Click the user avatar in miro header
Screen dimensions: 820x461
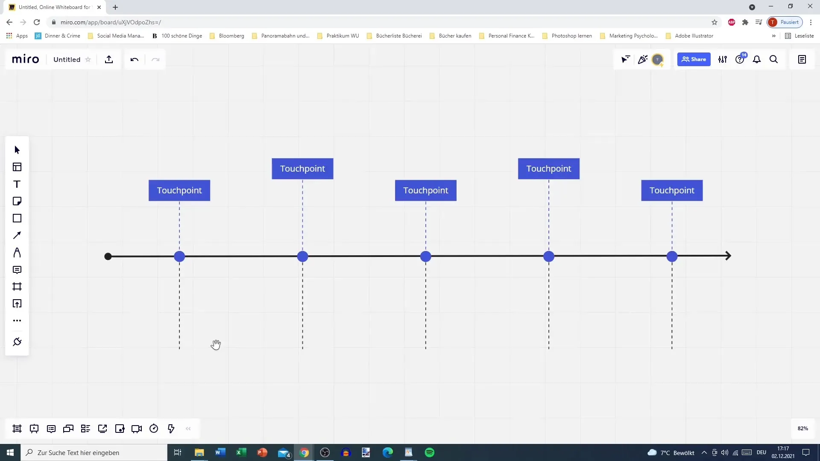tap(658, 59)
